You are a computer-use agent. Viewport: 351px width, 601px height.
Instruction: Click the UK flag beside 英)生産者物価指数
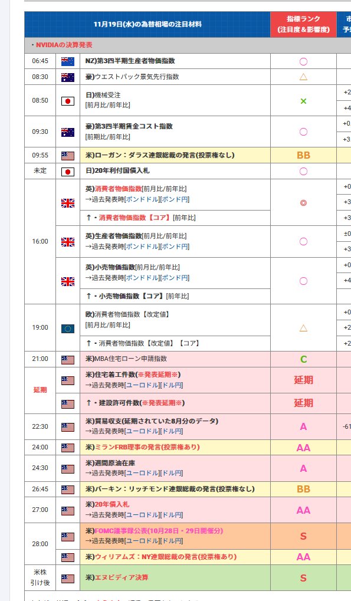click(68, 242)
